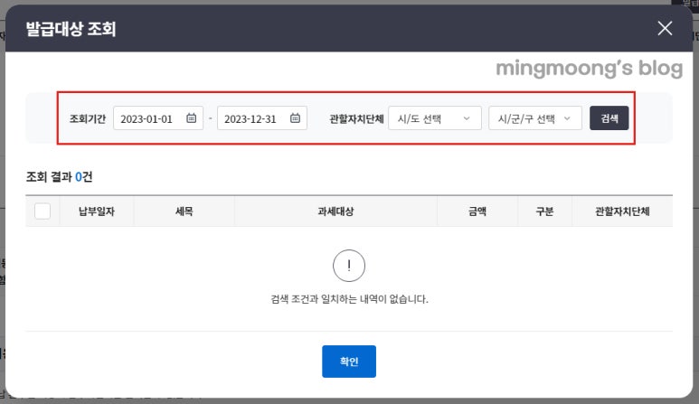Click the 납부일자 column header
Screen dimensions: 699x404
[x=97, y=211]
